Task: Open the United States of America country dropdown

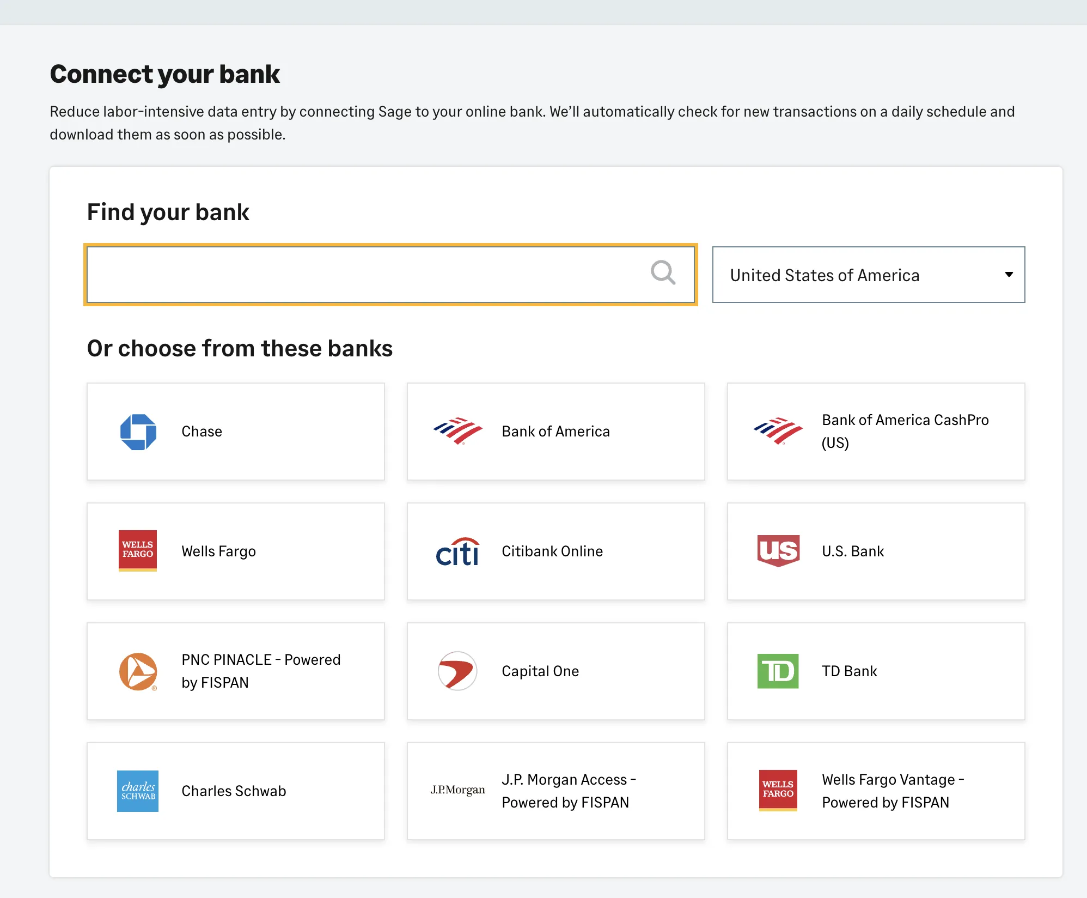Action: pos(869,275)
